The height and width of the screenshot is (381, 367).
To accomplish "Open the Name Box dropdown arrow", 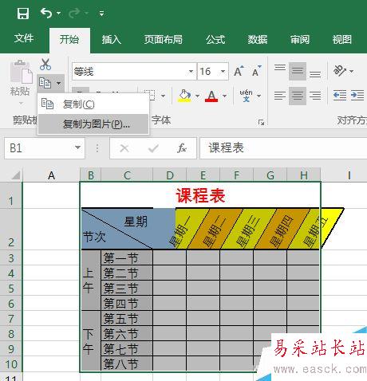I will point(77,147).
